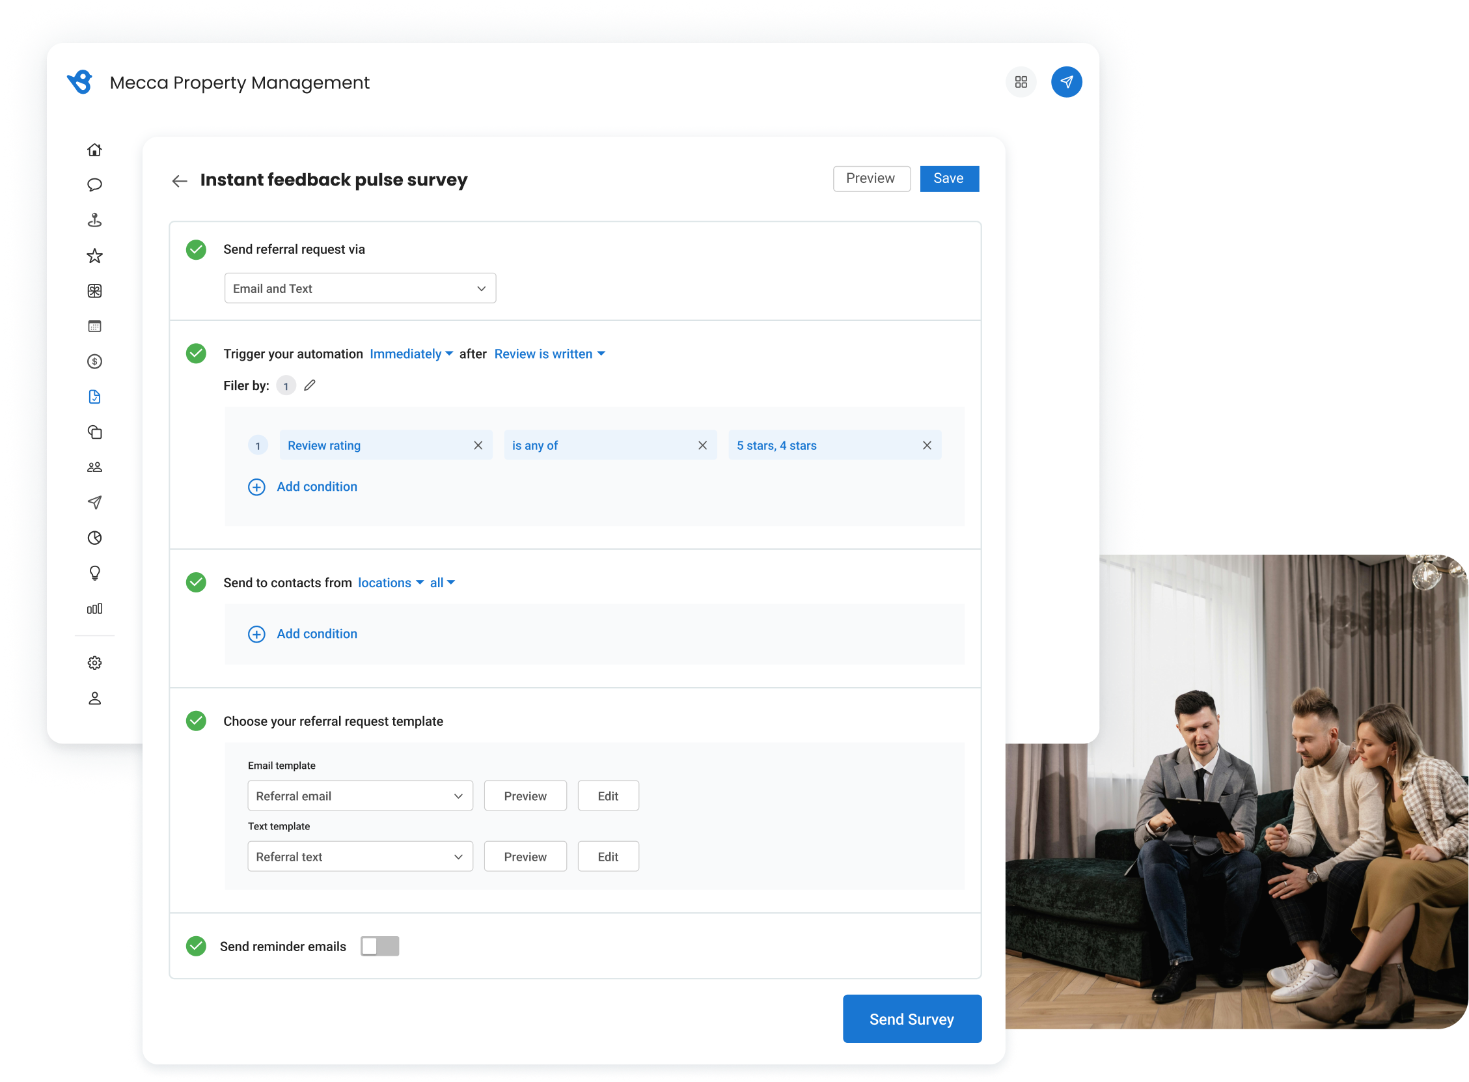
Task: Remove the 5 stars, 4 stars value
Action: tap(926, 445)
